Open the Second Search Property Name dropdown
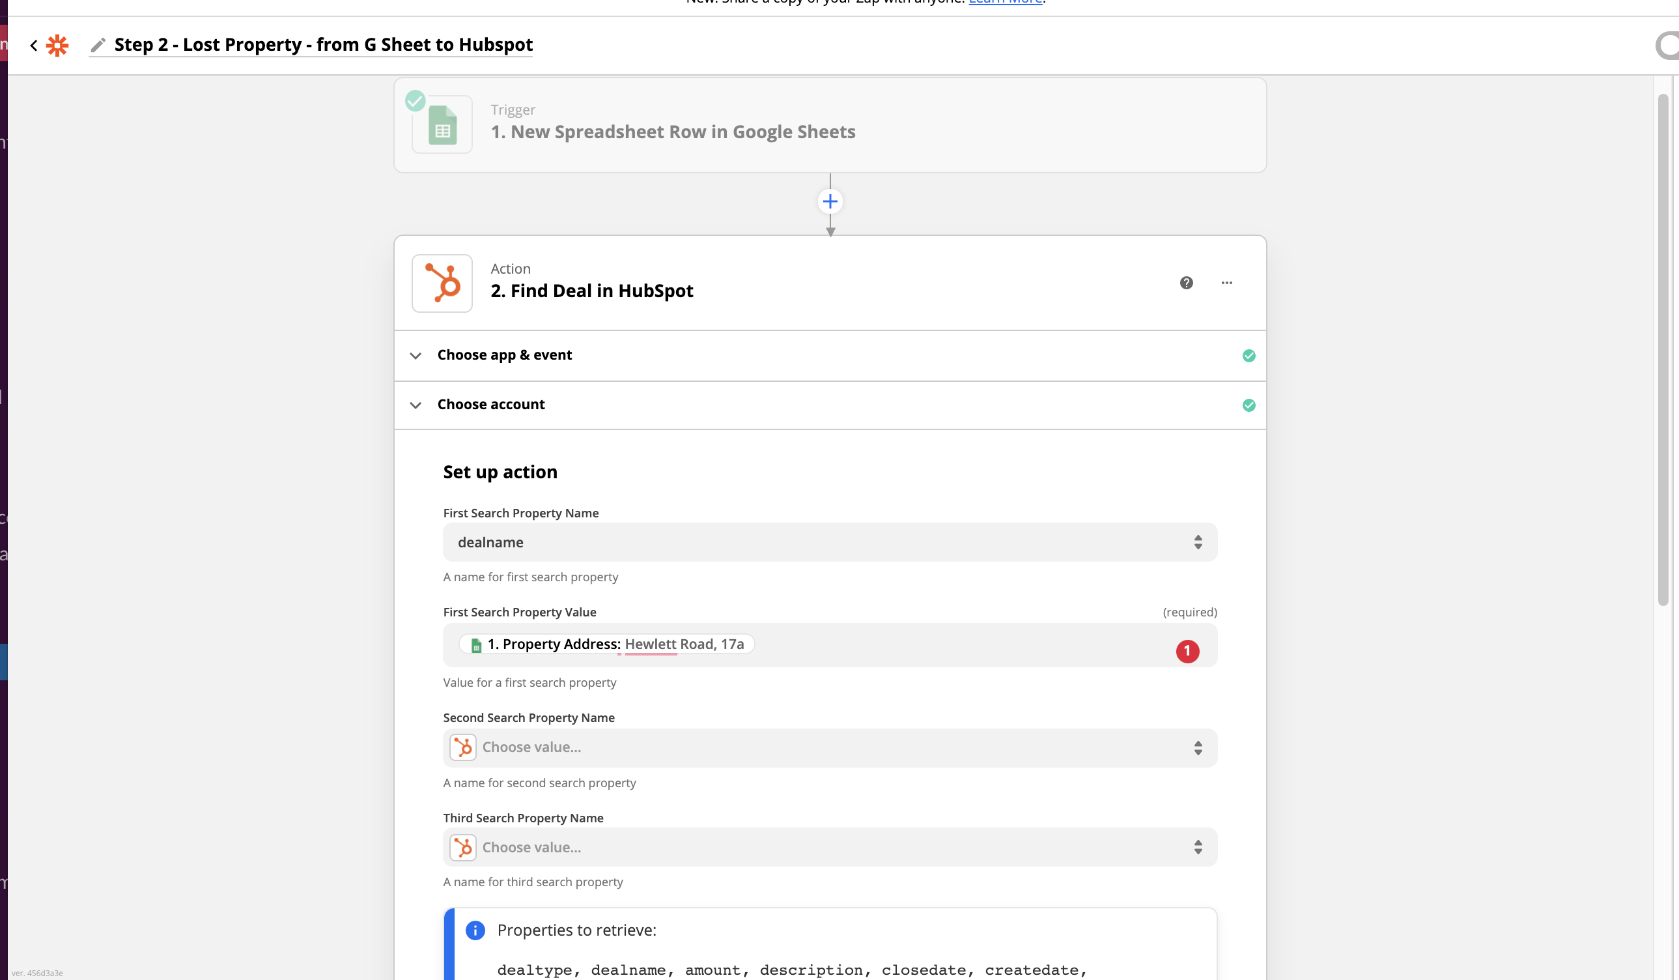This screenshot has height=980, width=1679. point(830,748)
